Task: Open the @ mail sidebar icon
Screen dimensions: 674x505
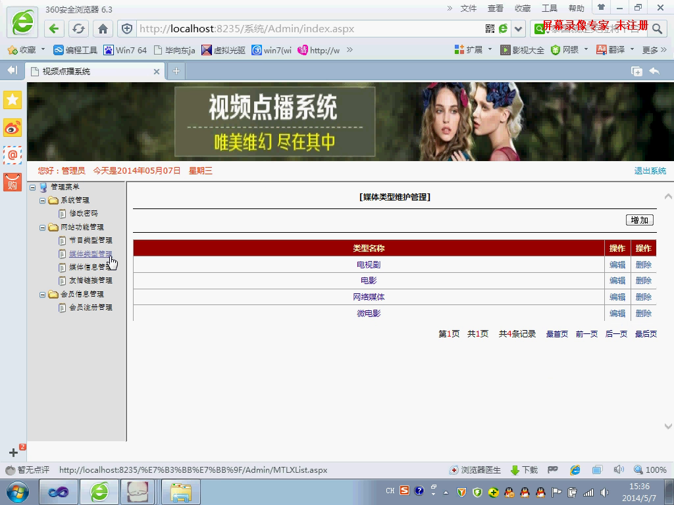Action: (13, 155)
